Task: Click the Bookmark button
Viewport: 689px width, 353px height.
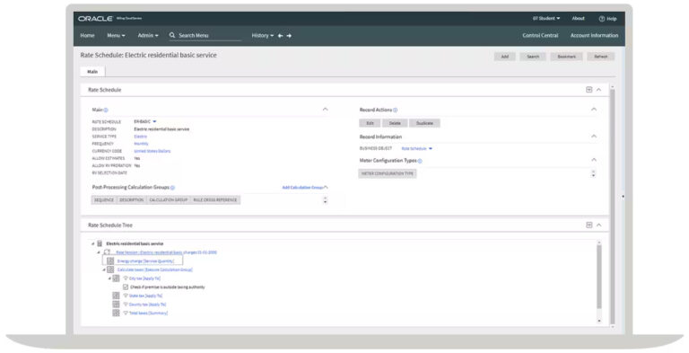Action: 566,57
